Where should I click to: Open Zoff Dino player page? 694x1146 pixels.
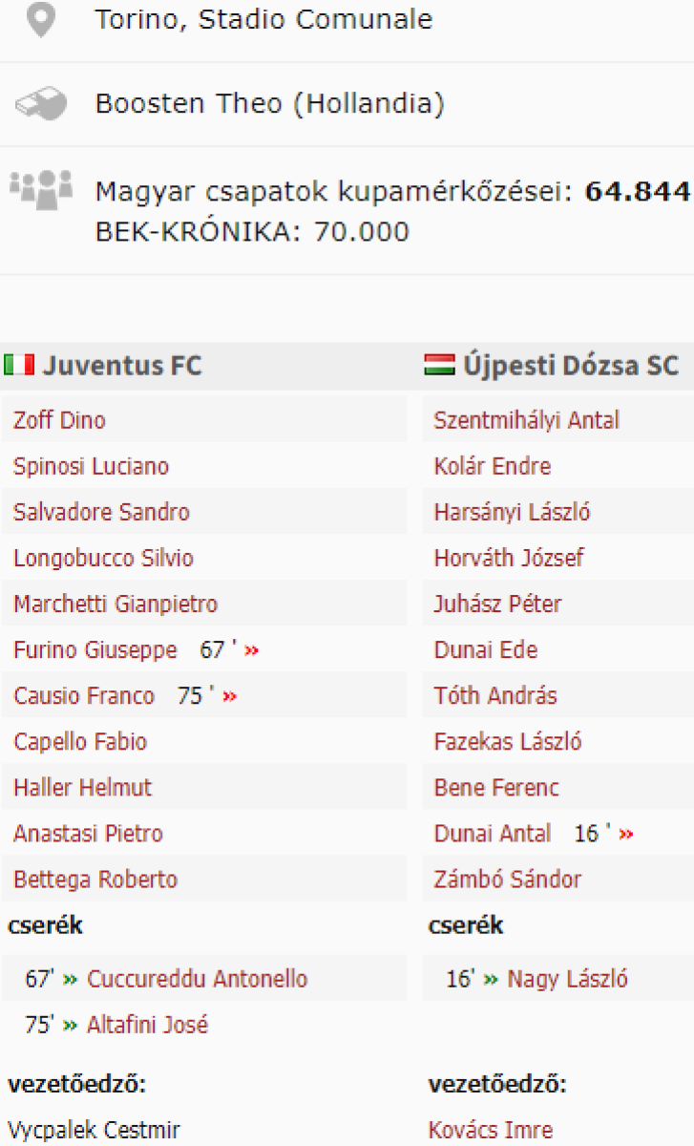(x=59, y=420)
